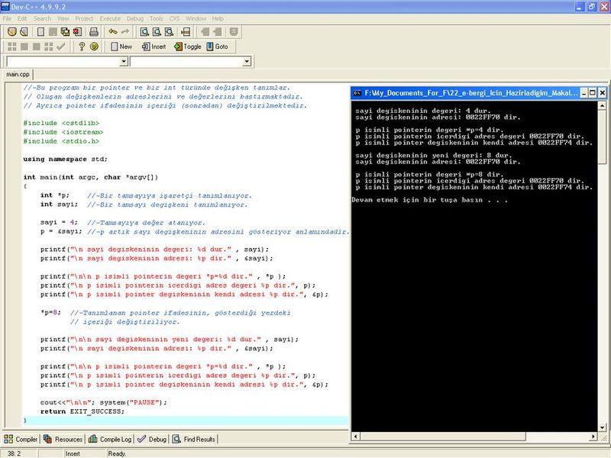Switch to the Find Results tab

click(x=195, y=439)
